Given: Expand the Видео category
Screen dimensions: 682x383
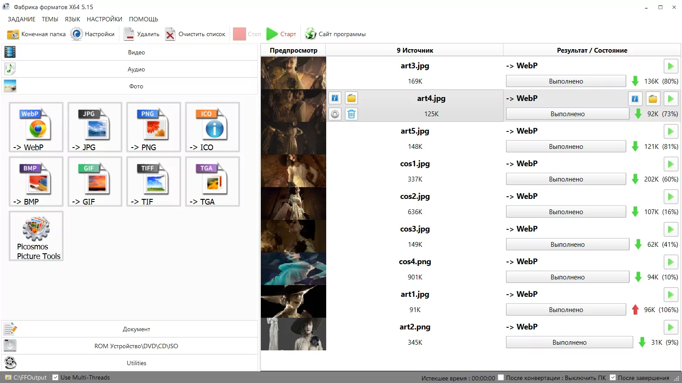Looking at the screenshot, I should 130,52.
